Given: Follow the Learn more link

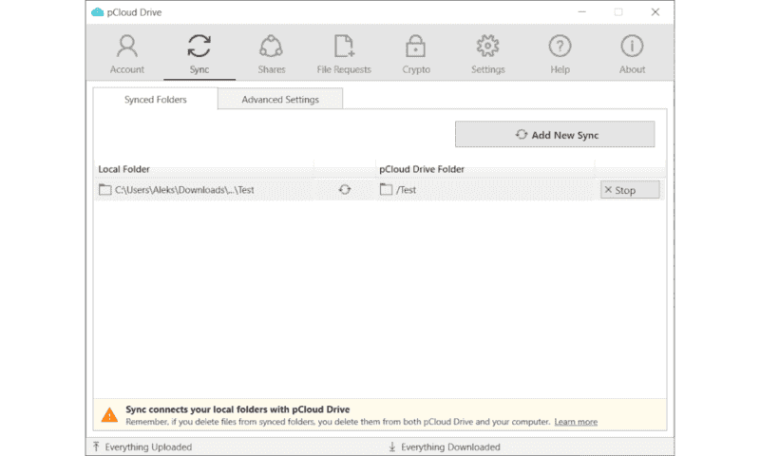Looking at the screenshot, I should (576, 422).
